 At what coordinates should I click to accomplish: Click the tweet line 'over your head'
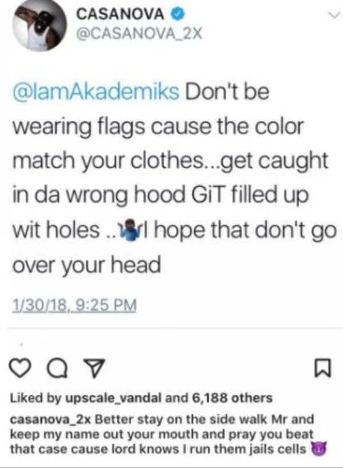click(x=86, y=265)
